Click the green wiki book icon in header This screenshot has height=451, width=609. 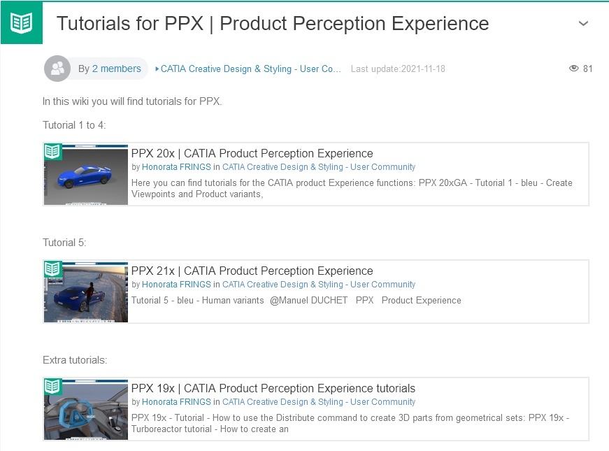click(x=21, y=22)
